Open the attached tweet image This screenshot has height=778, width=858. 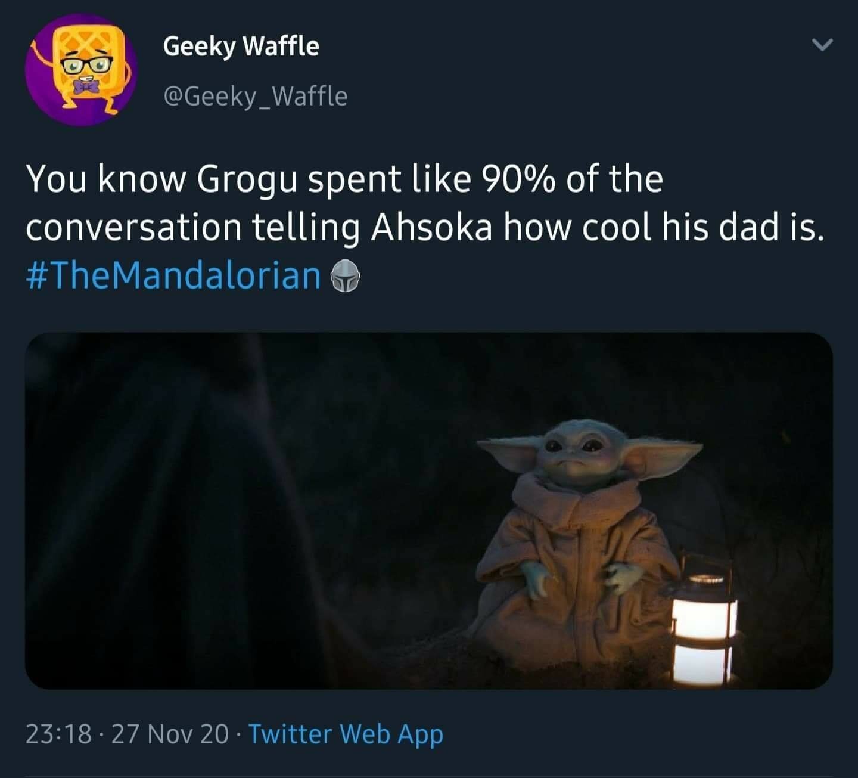pyautogui.click(x=428, y=510)
